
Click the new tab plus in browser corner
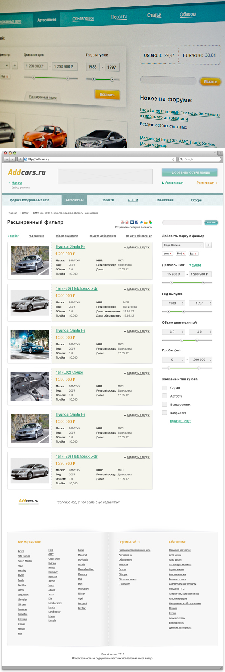(x=220, y=153)
